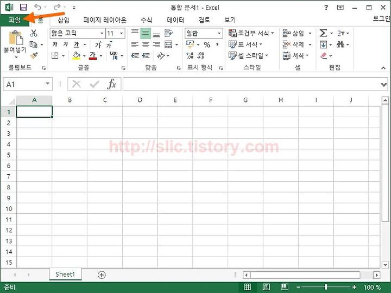
Task: Click the 서식 button in cells group
Action: click(296, 55)
